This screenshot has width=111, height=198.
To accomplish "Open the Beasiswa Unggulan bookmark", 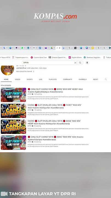I will (x=92, y=57).
